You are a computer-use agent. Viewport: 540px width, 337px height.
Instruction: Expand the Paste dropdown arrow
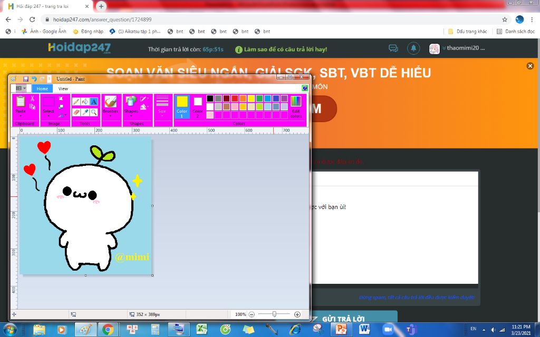(21, 116)
